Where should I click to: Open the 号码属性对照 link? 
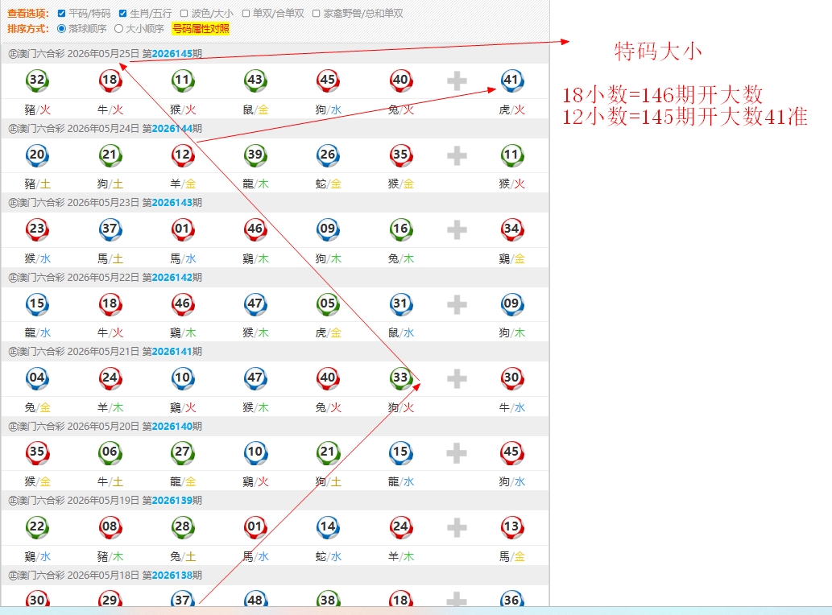(x=201, y=29)
